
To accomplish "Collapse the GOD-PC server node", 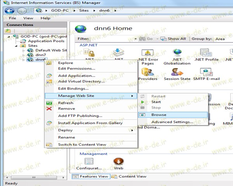I will coord(9,37).
